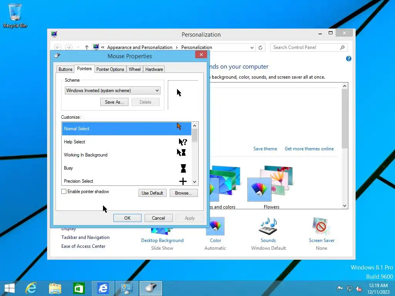Screen dimensions: 395x296
Task: Open the Scheme dropdown list
Action: [113, 91]
